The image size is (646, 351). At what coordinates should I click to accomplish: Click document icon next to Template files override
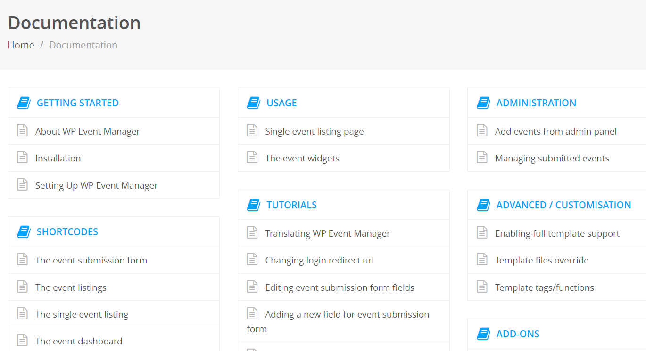coord(482,259)
